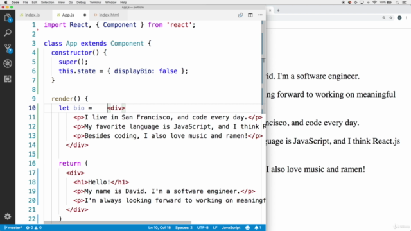Change indentation via Spaces: 2
The height and width of the screenshot is (231, 411).
pyautogui.click(x=184, y=228)
